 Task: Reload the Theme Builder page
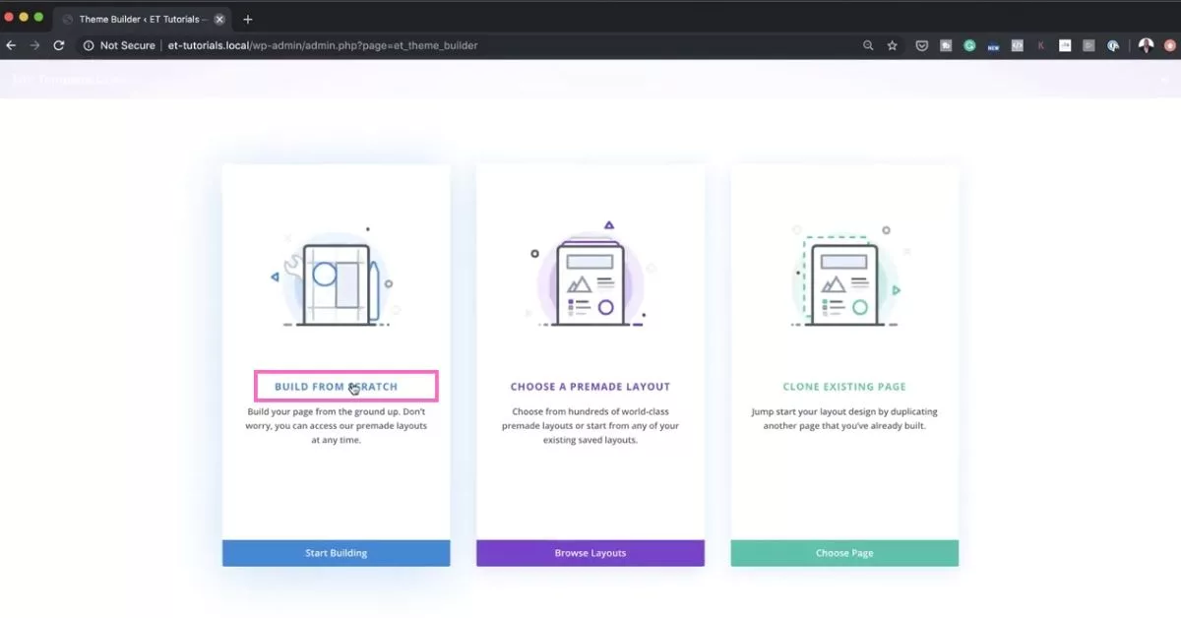pos(59,45)
